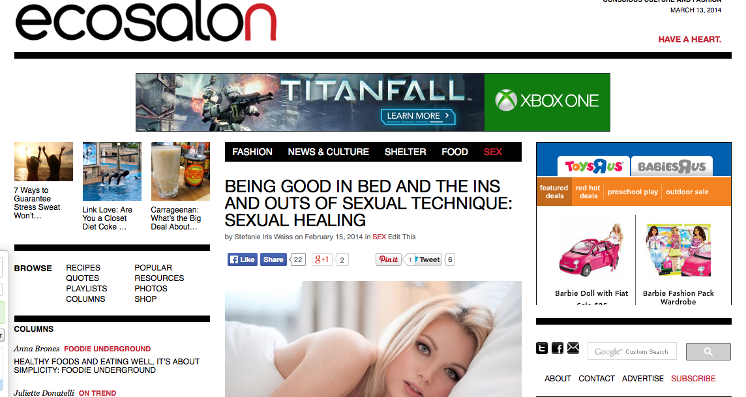Click the Facebook Like button
746x397 pixels.
point(243,259)
